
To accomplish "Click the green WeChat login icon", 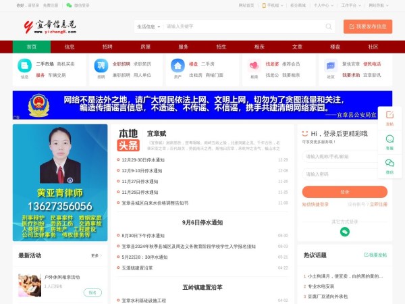I will click(345, 232).
